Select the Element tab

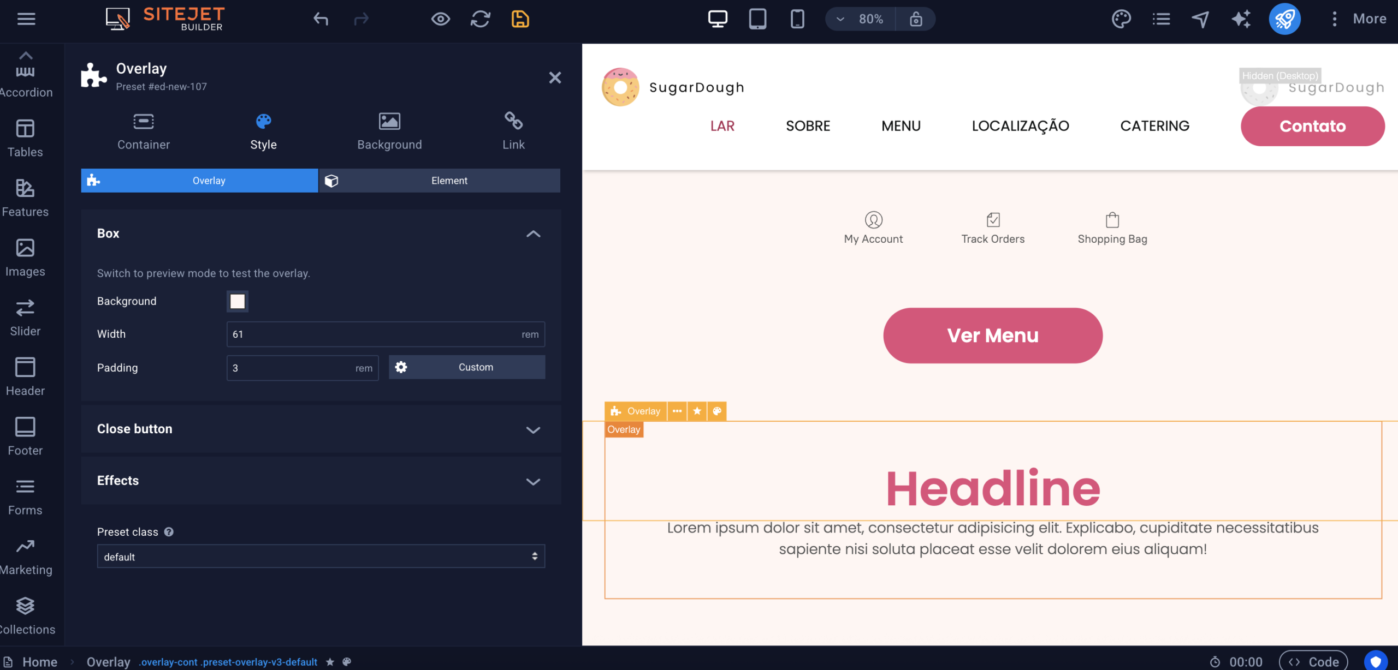point(440,181)
